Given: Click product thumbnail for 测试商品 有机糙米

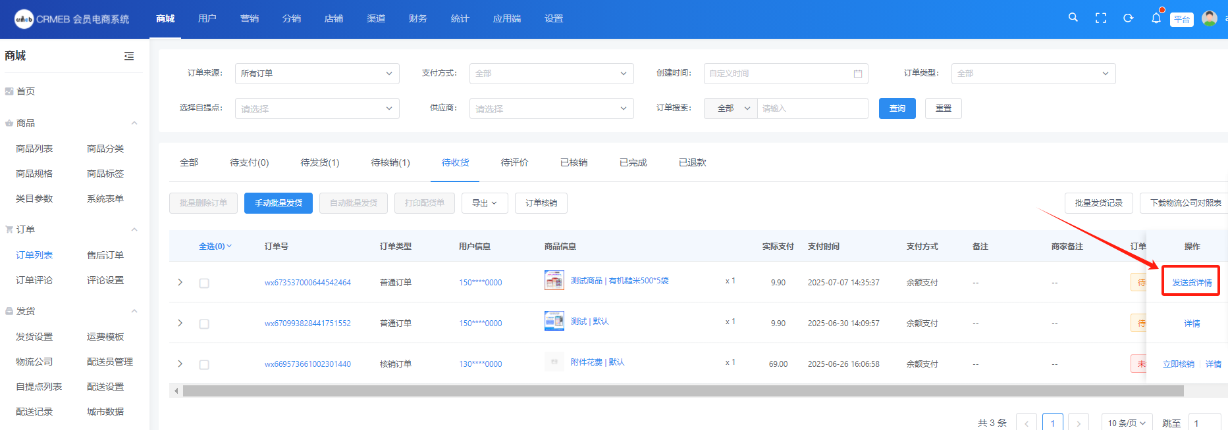Looking at the screenshot, I should coord(554,281).
